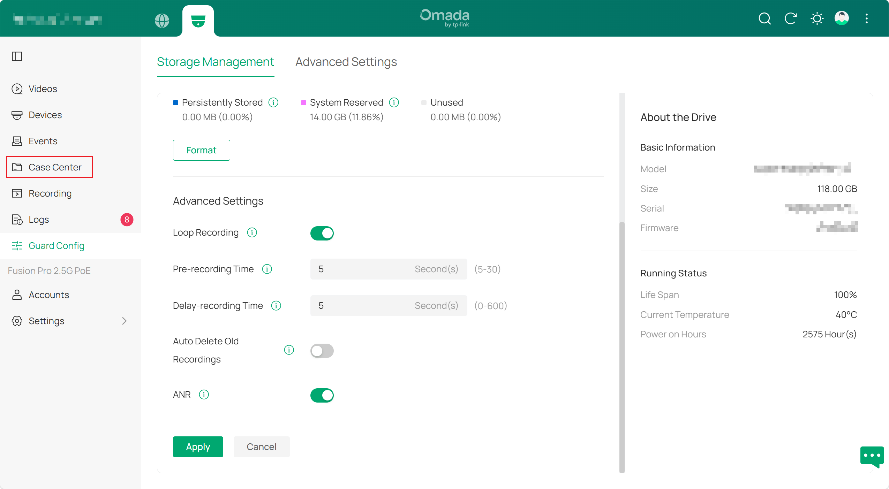
Task: Collapse the sidebar panel icon
Action: pos(17,56)
